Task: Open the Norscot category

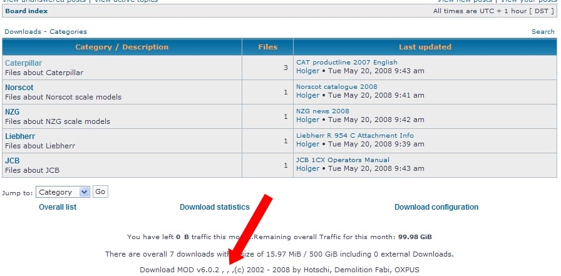Action: coord(19,88)
